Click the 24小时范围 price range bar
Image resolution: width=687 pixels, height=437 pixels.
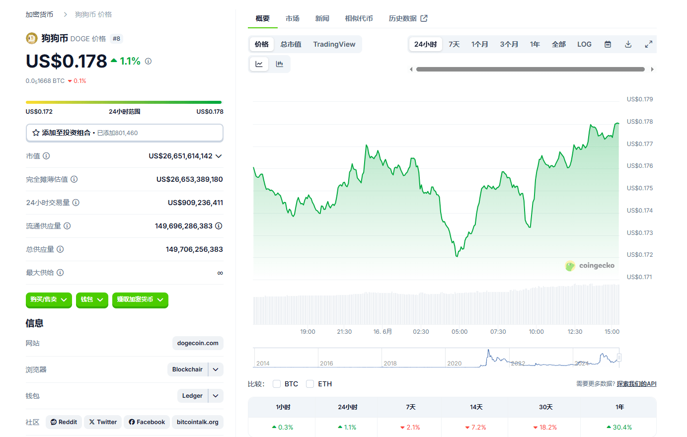(124, 102)
